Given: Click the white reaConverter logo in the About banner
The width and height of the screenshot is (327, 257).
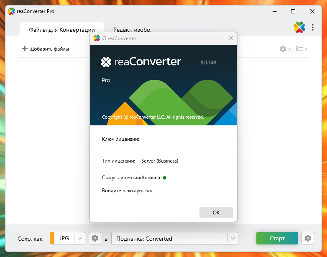Looking at the screenshot, I should (106, 62).
